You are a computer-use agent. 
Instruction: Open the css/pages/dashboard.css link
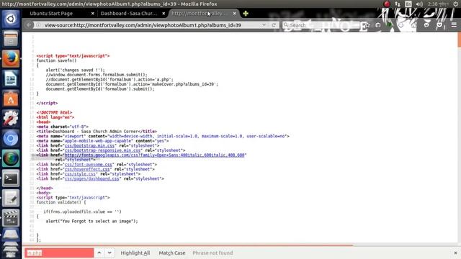click(x=91, y=178)
